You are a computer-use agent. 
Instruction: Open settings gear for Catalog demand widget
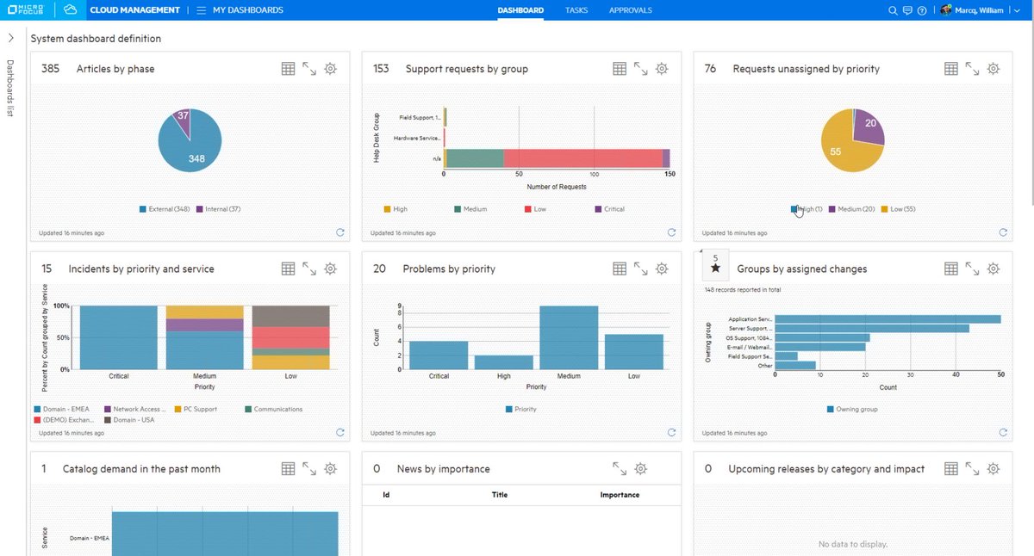coord(330,469)
